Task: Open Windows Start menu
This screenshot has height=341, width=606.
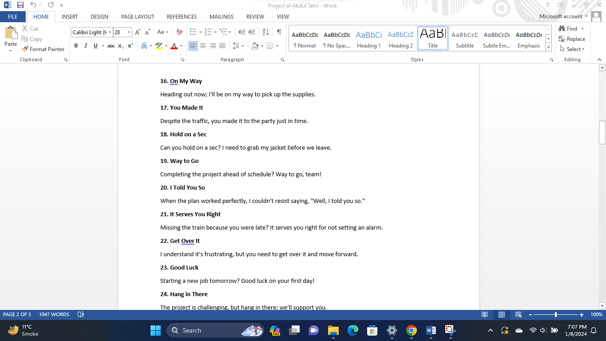Action: point(155,330)
